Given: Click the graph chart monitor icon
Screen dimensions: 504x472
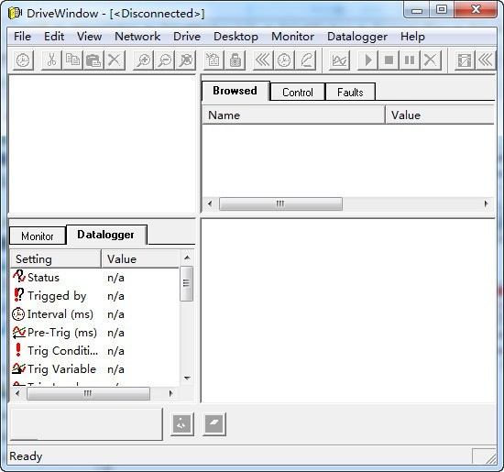Looking at the screenshot, I should (x=339, y=60).
